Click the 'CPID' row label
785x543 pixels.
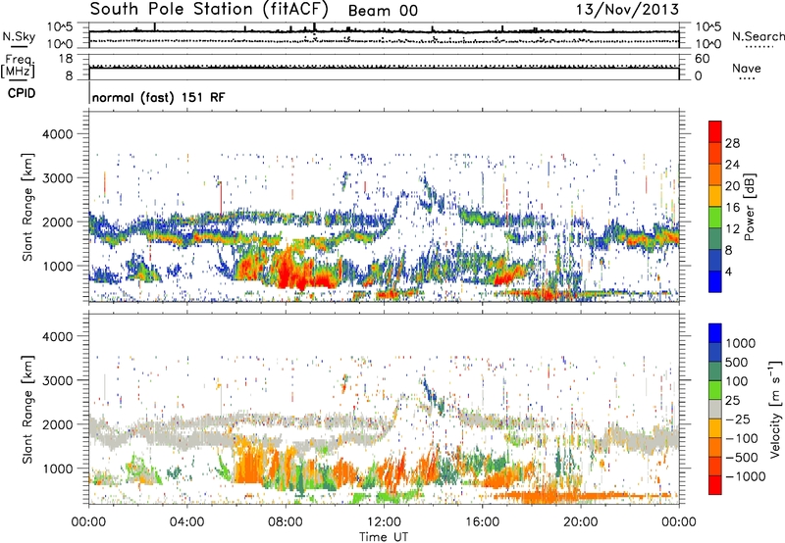[22, 93]
